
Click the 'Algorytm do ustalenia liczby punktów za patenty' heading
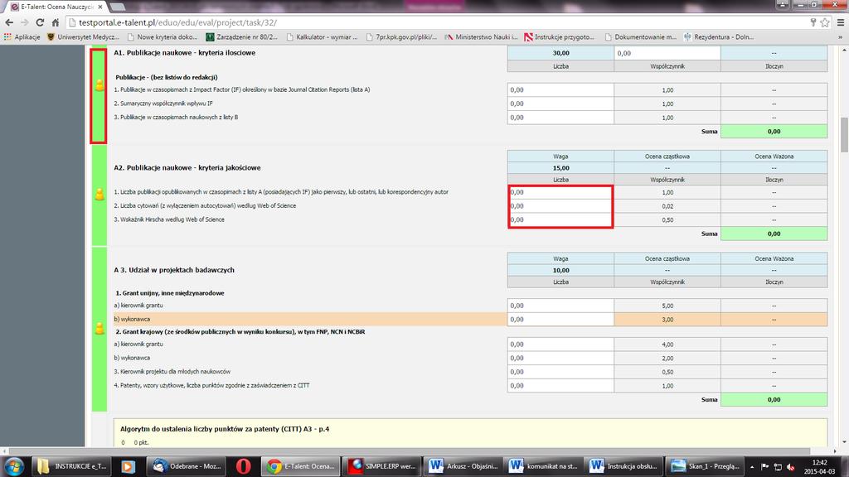(225, 429)
